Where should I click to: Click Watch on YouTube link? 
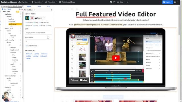tap(79, 80)
